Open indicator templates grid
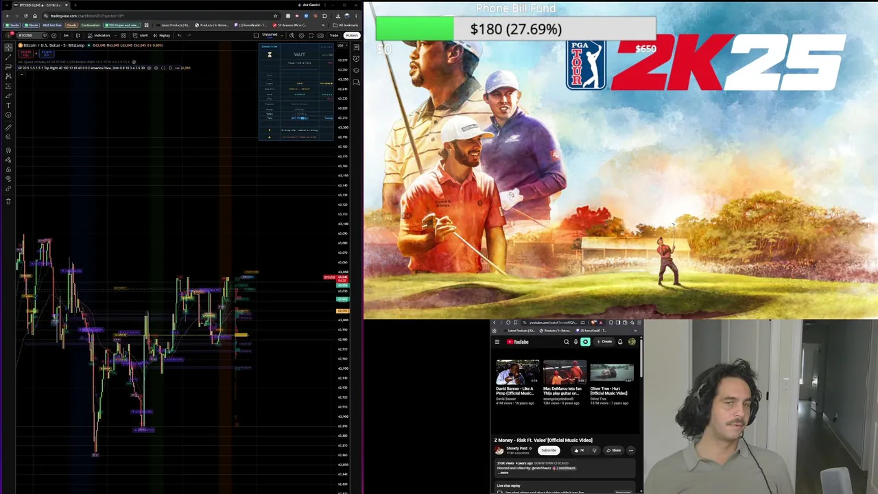The height and width of the screenshot is (494, 878). (123, 35)
